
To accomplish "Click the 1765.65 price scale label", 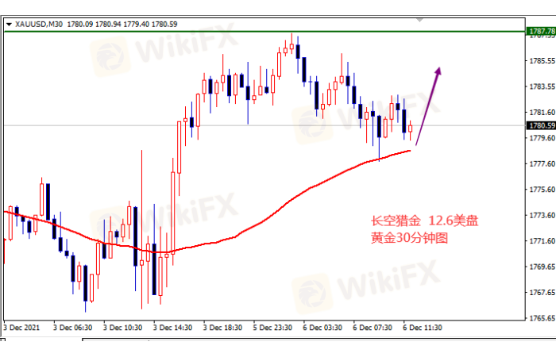I will [x=540, y=318].
